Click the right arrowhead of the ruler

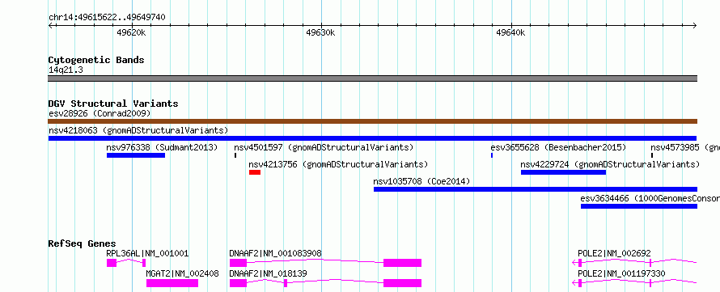[695, 26]
